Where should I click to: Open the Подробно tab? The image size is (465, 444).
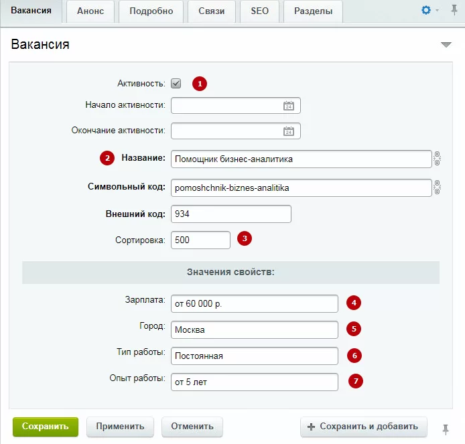pos(151,11)
